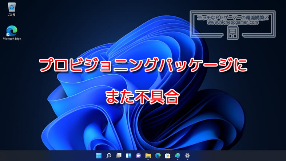
Task: Open the Recycle Bin desktop icon
Action: click(12, 9)
